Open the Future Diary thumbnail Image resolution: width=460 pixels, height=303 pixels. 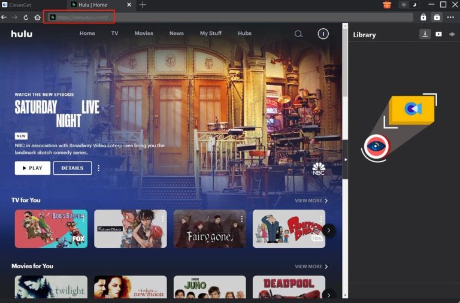point(130,229)
